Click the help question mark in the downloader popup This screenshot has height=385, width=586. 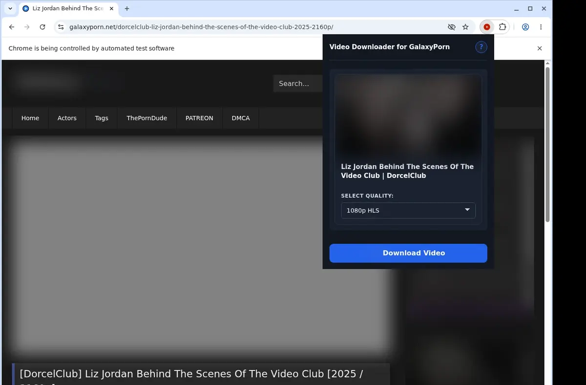pyautogui.click(x=481, y=47)
